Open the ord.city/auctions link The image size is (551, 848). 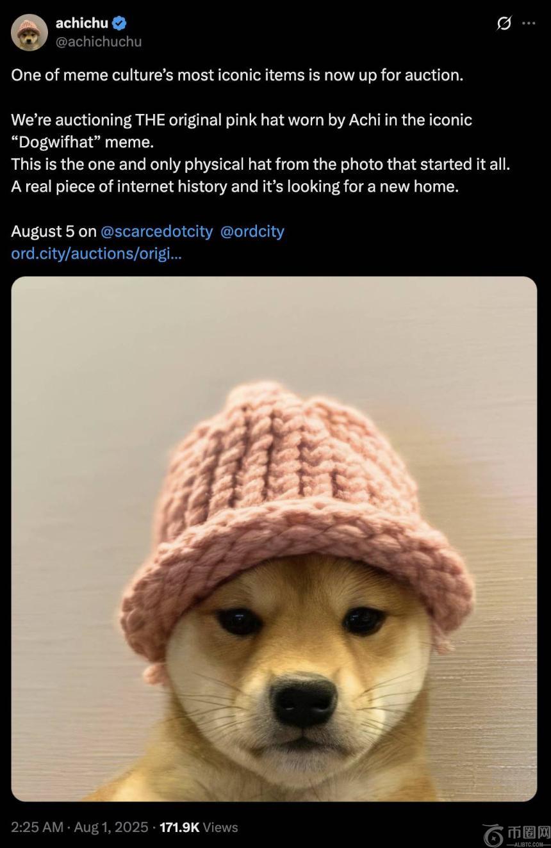[96, 254]
